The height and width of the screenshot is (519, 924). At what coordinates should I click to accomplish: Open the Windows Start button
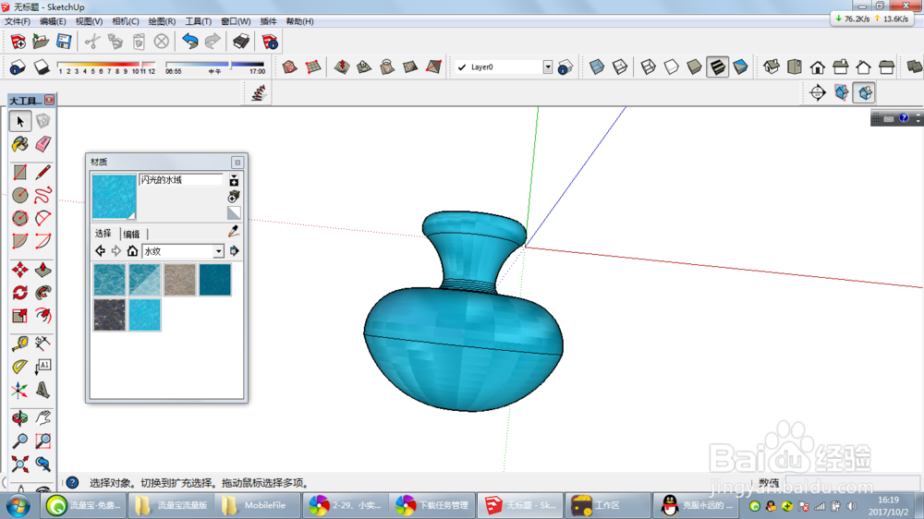click(x=18, y=505)
